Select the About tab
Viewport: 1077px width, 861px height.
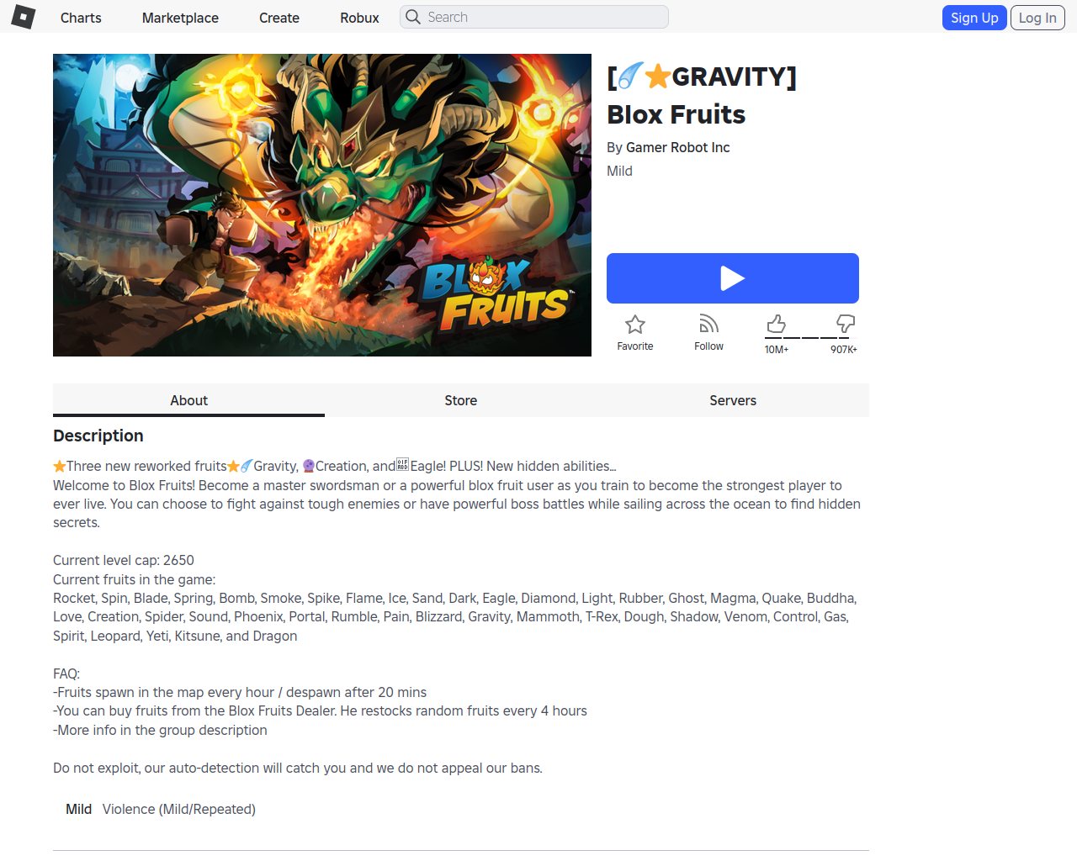(x=188, y=400)
